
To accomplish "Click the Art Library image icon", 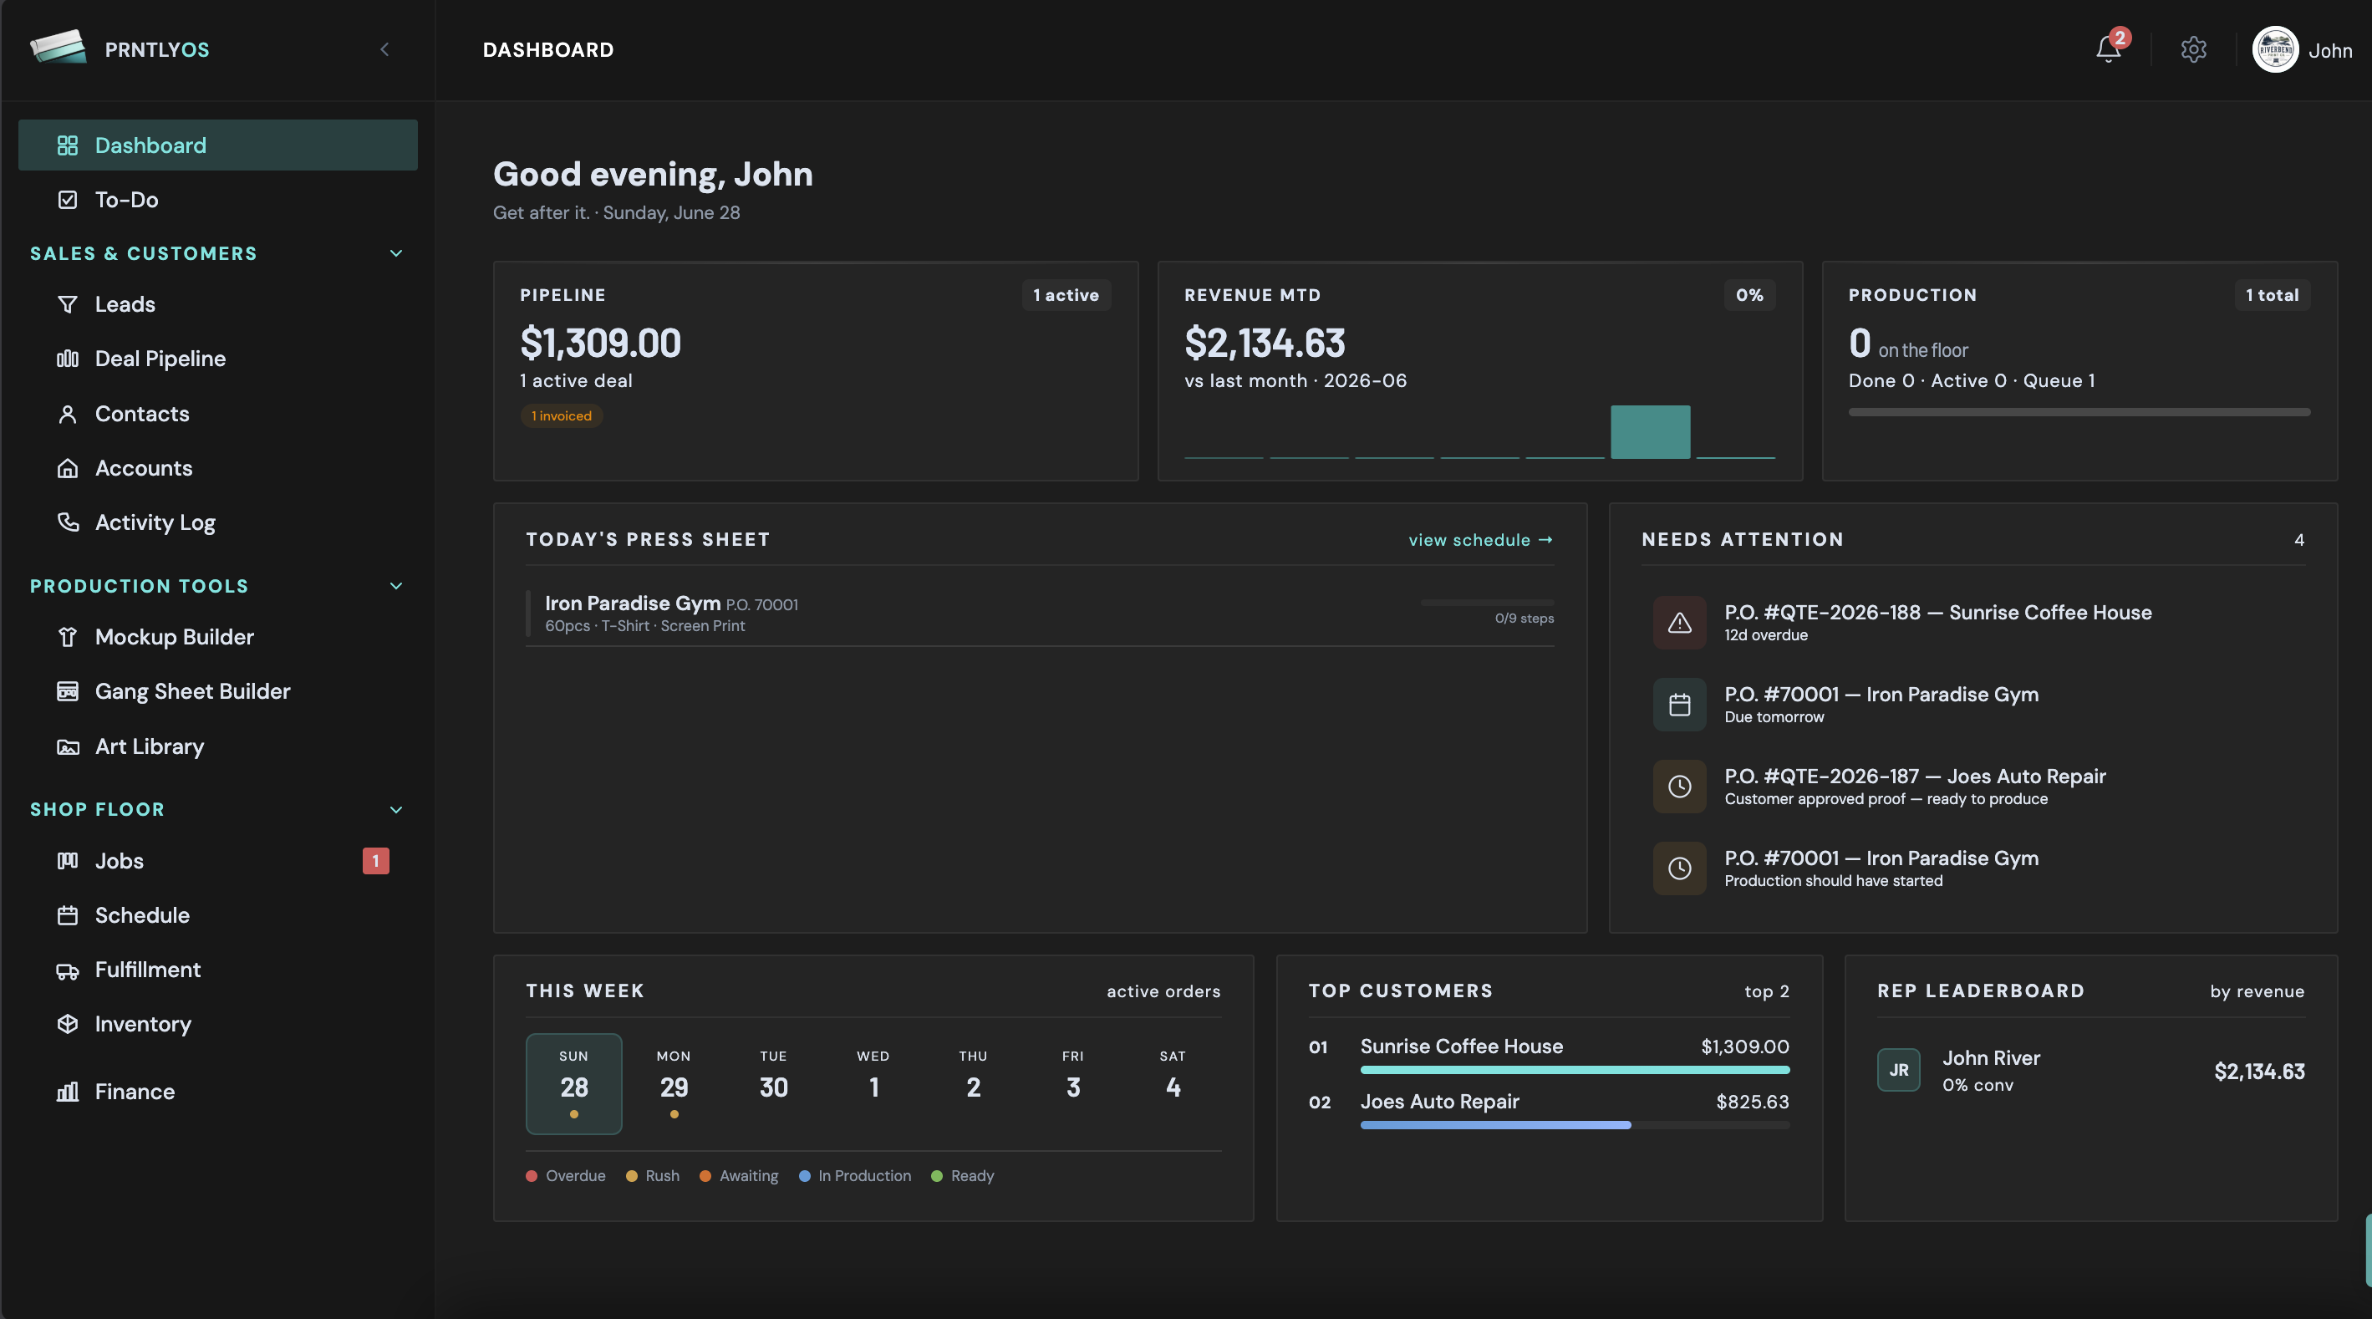I will click(x=67, y=746).
